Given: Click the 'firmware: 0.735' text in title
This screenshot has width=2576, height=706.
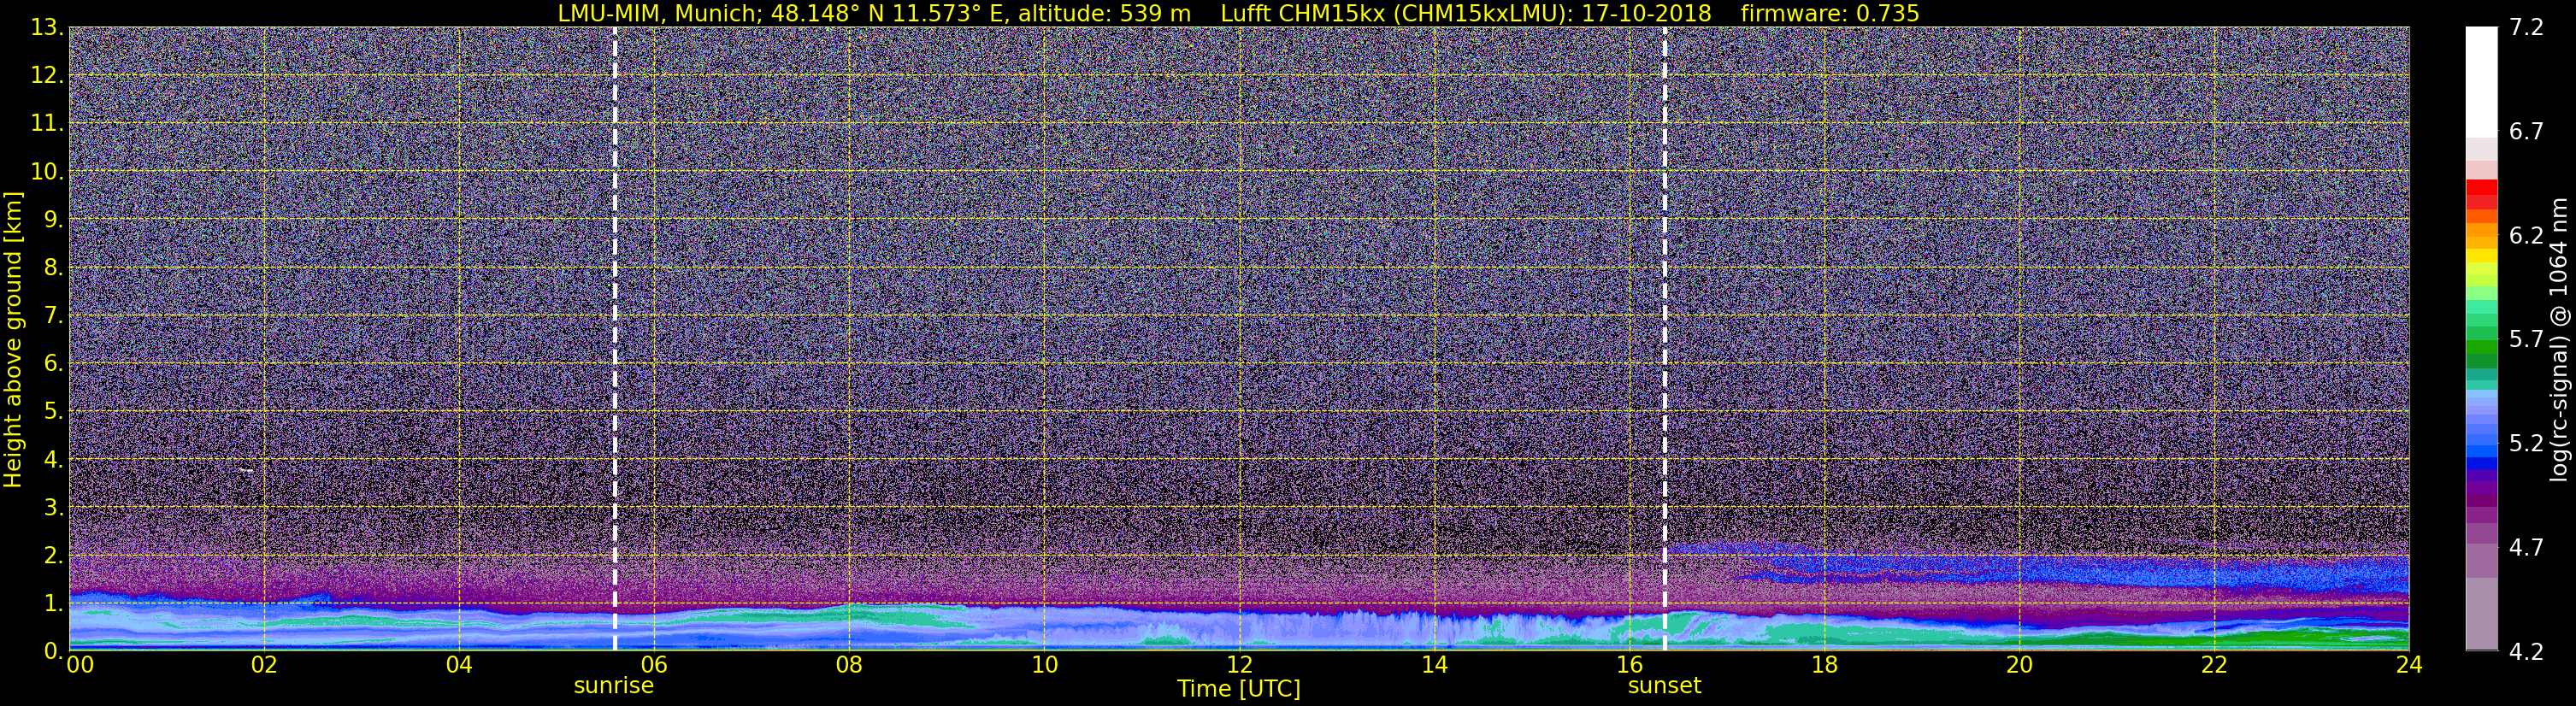Looking at the screenshot, I should (x=1830, y=13).
